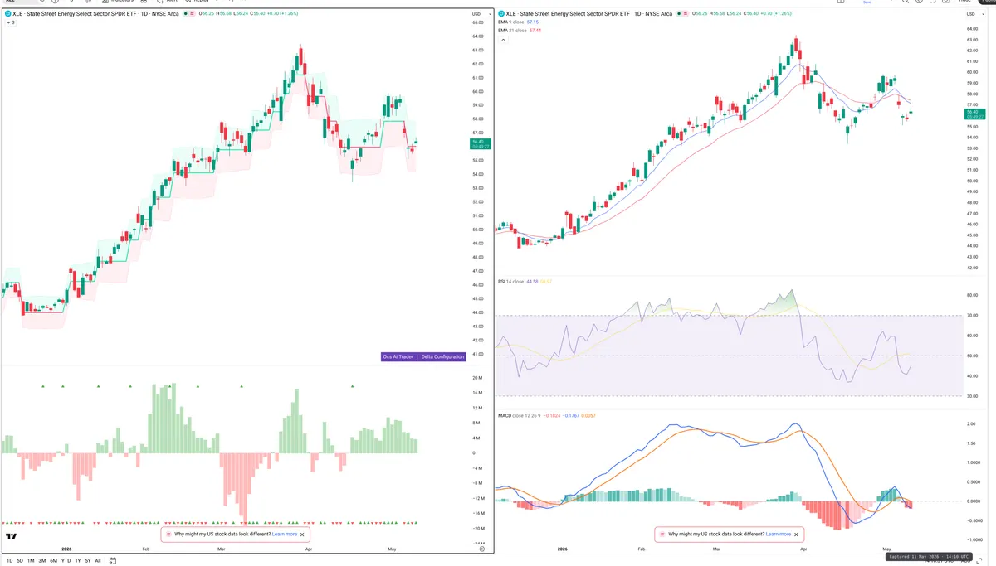
Task: Click the Save label in the top toolbar
Action: 867,2
